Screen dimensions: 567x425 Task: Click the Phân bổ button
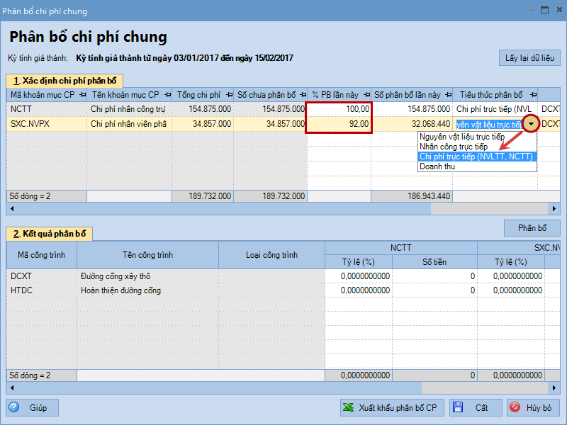tap(532, 228)
